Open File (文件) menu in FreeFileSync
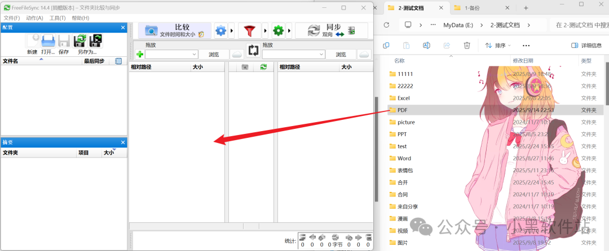This screenshot has height=251, width=609. pyautogui.click(x=12, y=18)
